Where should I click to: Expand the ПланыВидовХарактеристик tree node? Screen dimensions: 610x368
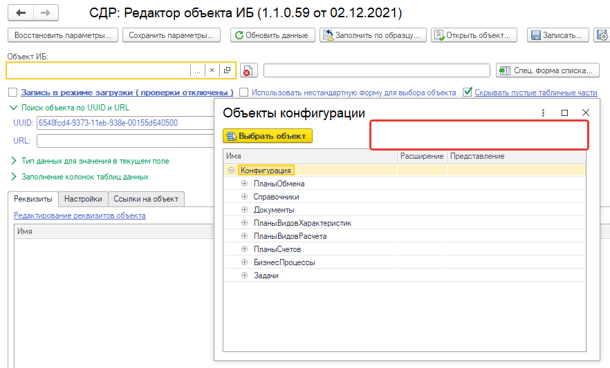point(244,223)
